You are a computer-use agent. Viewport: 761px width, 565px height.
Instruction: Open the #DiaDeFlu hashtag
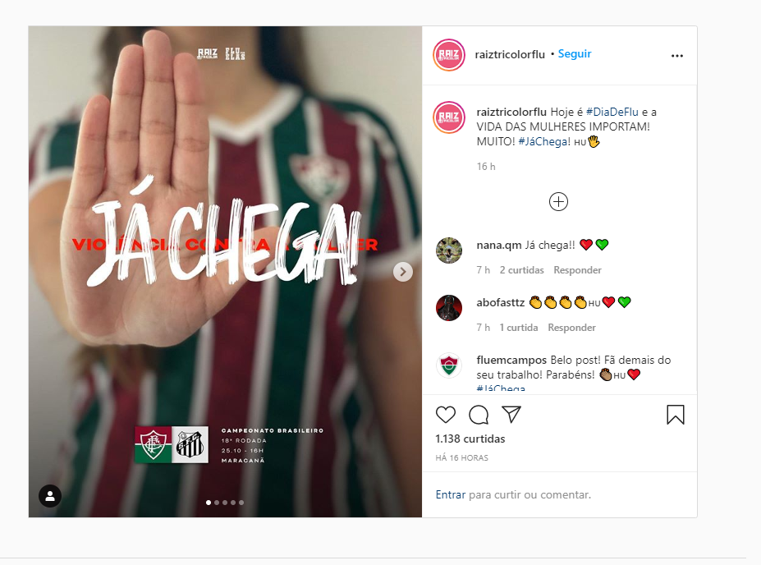coord(612,113)
